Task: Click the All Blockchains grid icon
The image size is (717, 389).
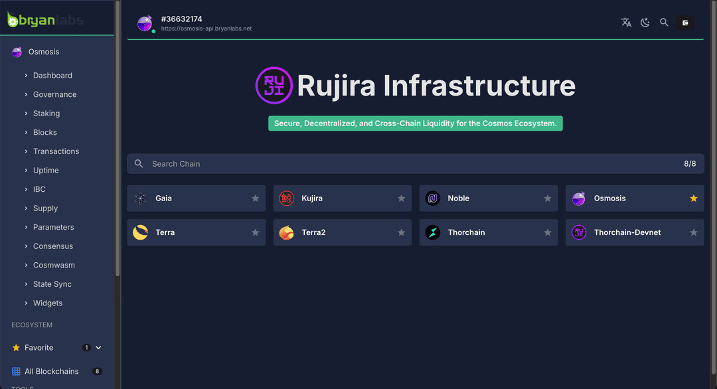Action: 16,371
